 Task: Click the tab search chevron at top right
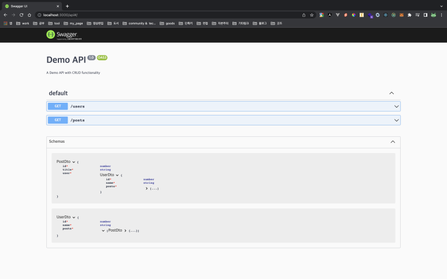coord(441,6)
